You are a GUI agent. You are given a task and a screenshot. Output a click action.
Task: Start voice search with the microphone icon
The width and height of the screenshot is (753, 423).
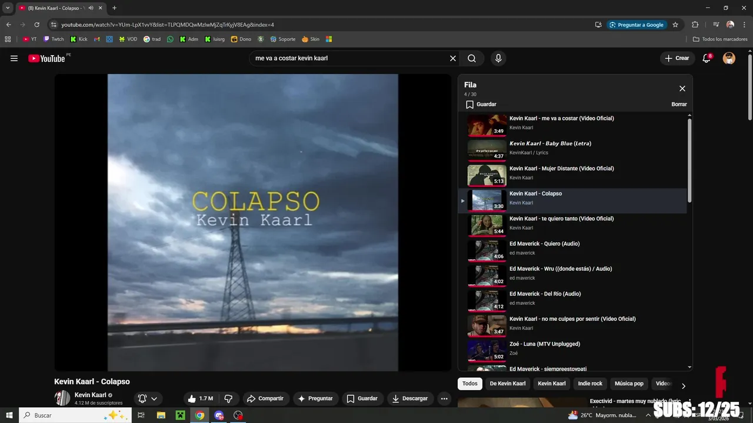click(498, 58)
